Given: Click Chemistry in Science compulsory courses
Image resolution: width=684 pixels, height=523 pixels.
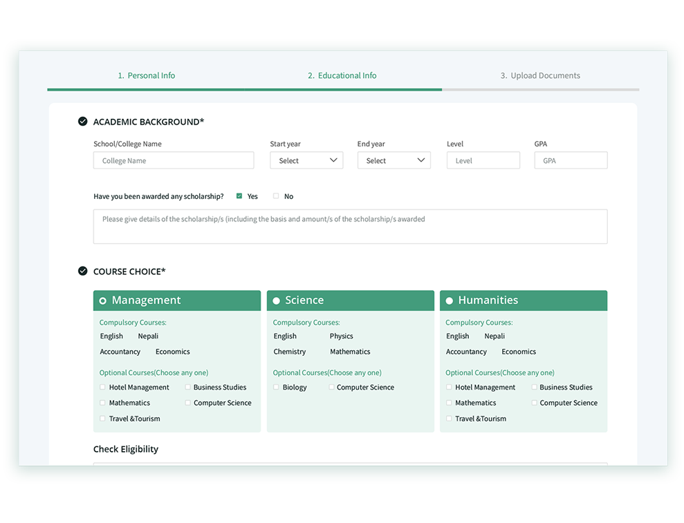Looking at the screenshot, I should (290, 352).
